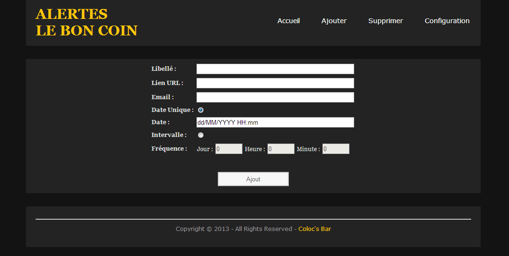This screenshot has width=509, height=256.
Task: Go to the Ajouter page
Action: (334, 21)
